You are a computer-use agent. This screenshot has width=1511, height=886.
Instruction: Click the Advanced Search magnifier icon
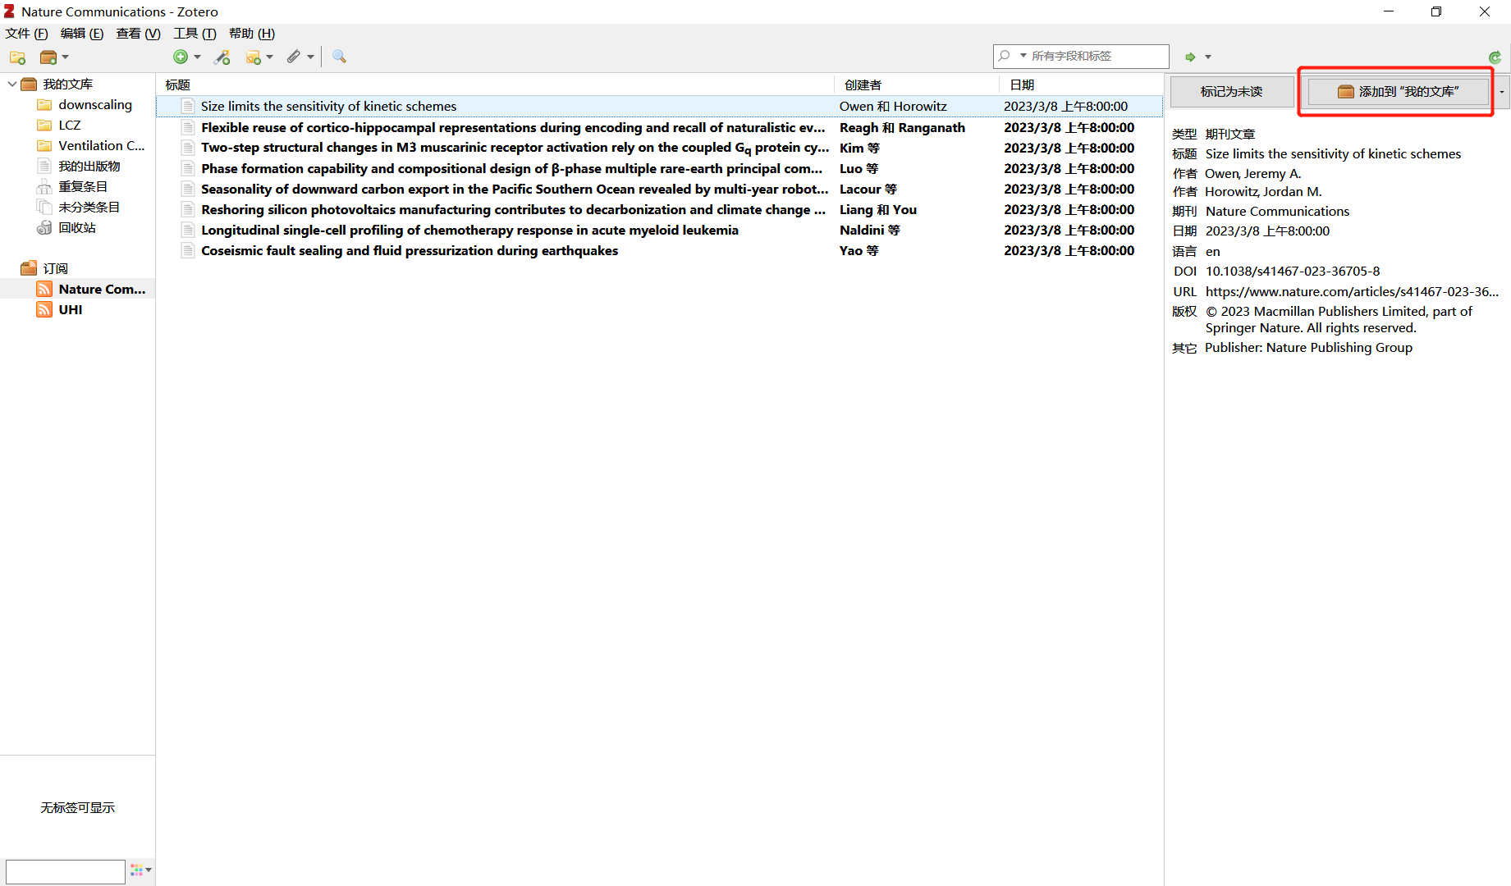(339, 57)
